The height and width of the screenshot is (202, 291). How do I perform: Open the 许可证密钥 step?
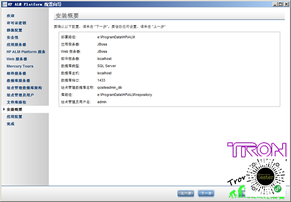coord(16,23)
